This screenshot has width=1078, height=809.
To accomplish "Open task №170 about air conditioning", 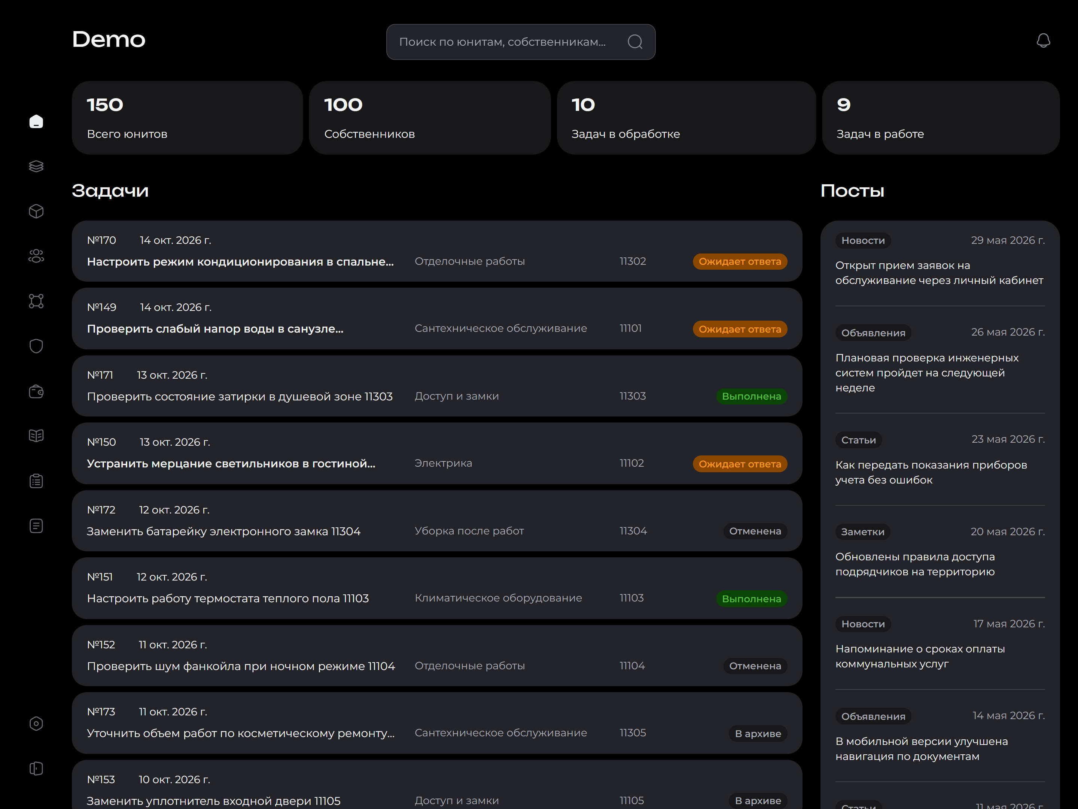I will coord(437,251).
